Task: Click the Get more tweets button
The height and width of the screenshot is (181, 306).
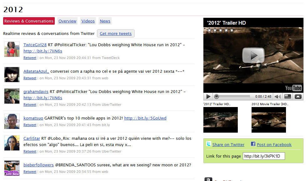Action: pyautogui.click(x=116, y=33)
